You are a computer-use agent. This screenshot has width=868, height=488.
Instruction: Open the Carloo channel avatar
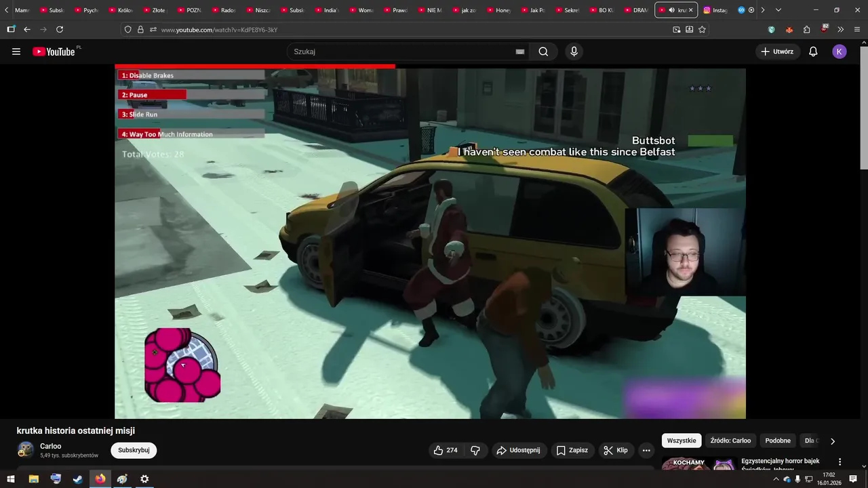click(25, 450)
